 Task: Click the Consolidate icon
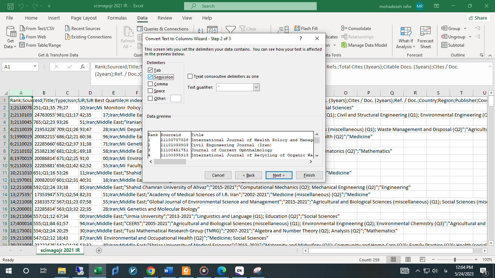(344, 29)
